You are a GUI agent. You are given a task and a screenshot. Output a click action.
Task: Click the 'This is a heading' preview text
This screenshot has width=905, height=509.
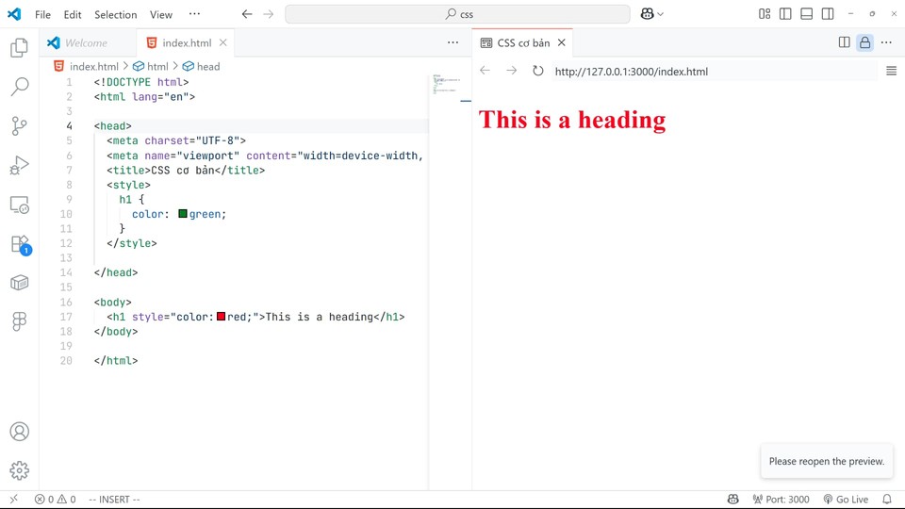(x=572, y=120)
